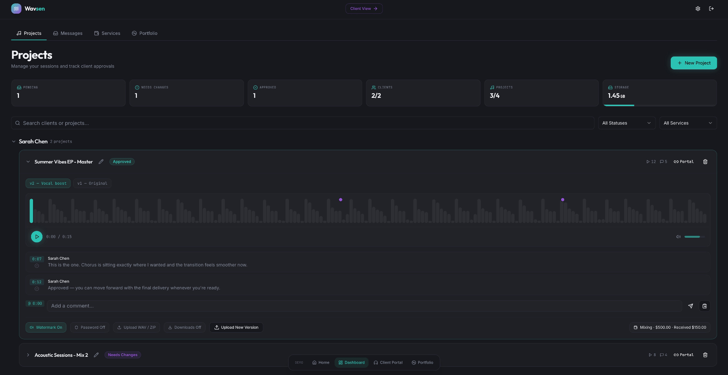Click the Needs Changes status badge on Acoustic Sessions
Viewport: 728px width, 375px height.
click(x=122, y=355)
